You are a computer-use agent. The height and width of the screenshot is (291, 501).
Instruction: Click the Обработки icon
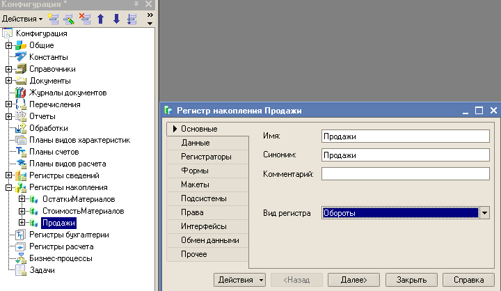pyautogui.click(x=21, y=128)
